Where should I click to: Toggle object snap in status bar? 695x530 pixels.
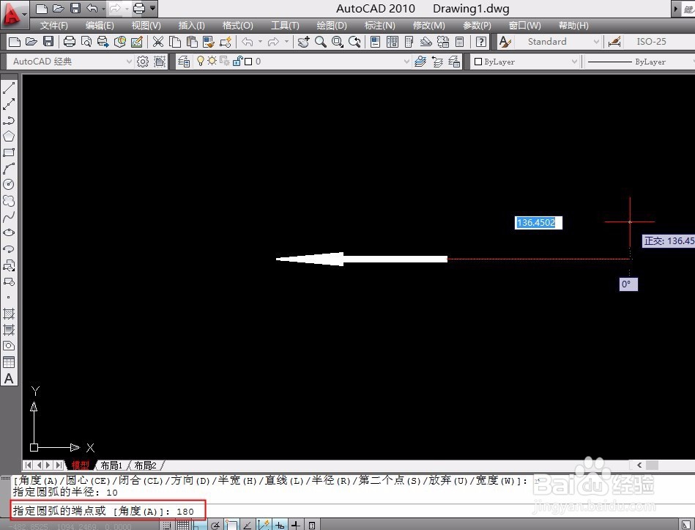(231, 525)
